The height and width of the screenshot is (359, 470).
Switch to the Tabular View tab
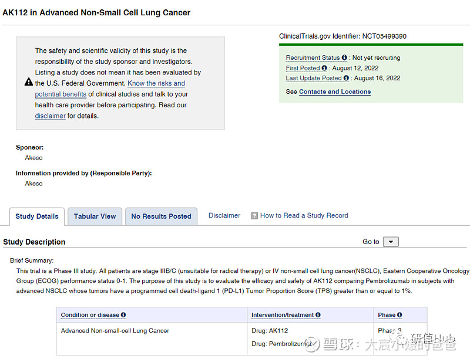(x=95, y=216)
